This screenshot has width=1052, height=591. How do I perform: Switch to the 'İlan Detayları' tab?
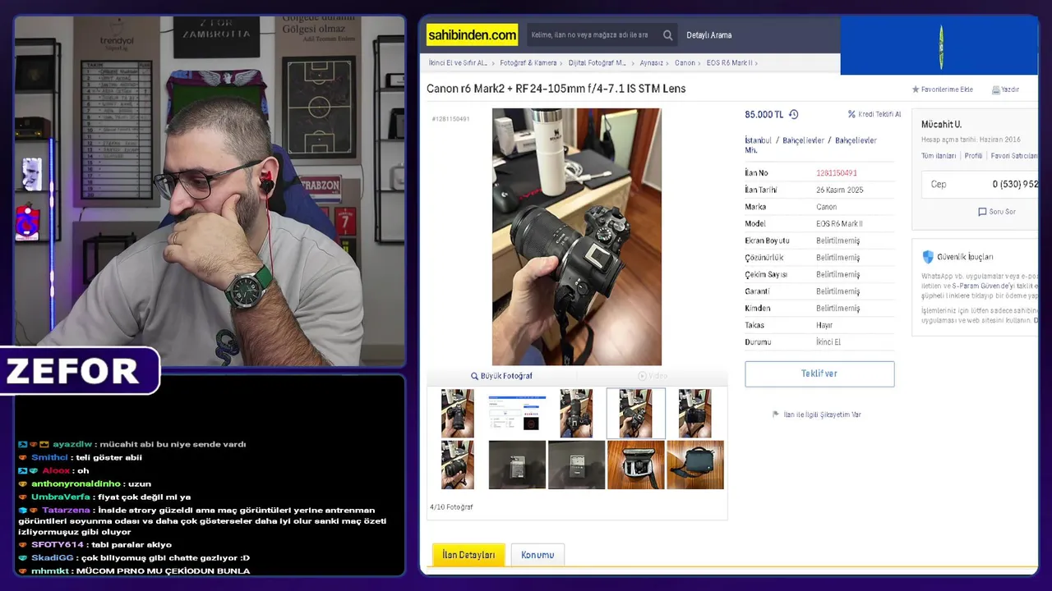click(468, 555)
